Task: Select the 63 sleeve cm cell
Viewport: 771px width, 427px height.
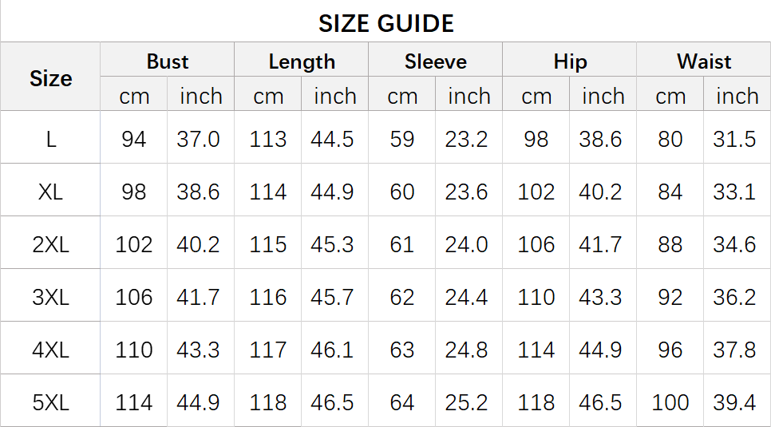Action: (402, 350)
